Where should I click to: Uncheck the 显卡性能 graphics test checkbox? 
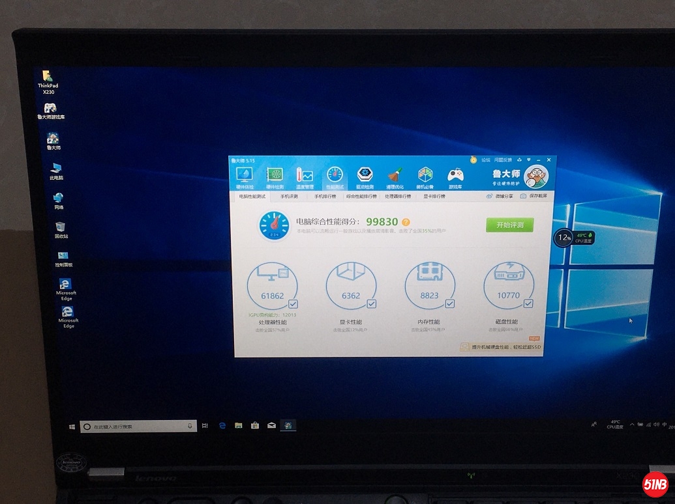coord(371,304)
